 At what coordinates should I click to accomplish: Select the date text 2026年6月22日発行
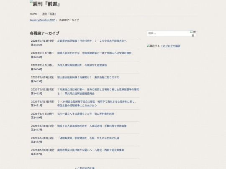pos(43,90)
